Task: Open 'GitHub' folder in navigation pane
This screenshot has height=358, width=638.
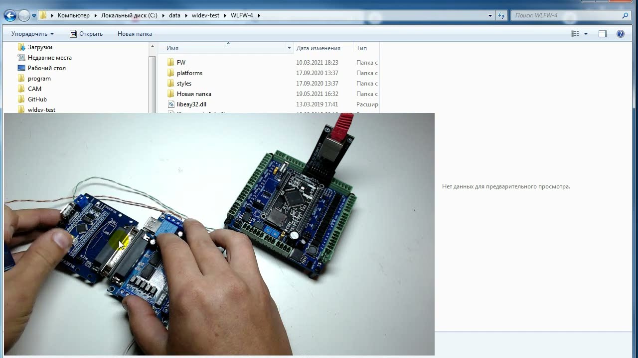Action: [37, 99]
